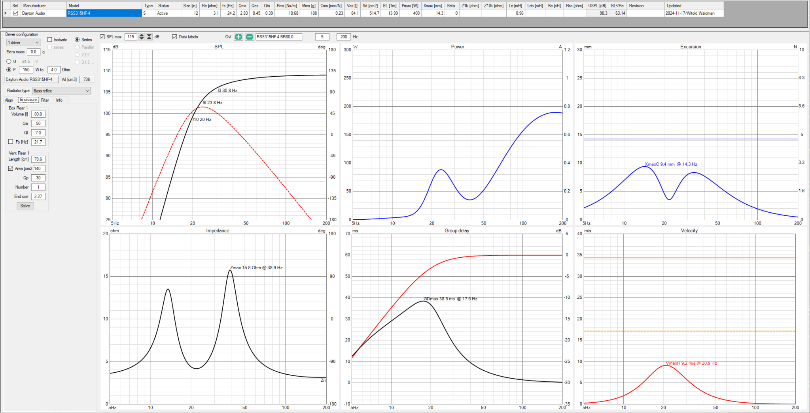
Task: Click the vent Length 78.6 field
Action: (38, 159)
